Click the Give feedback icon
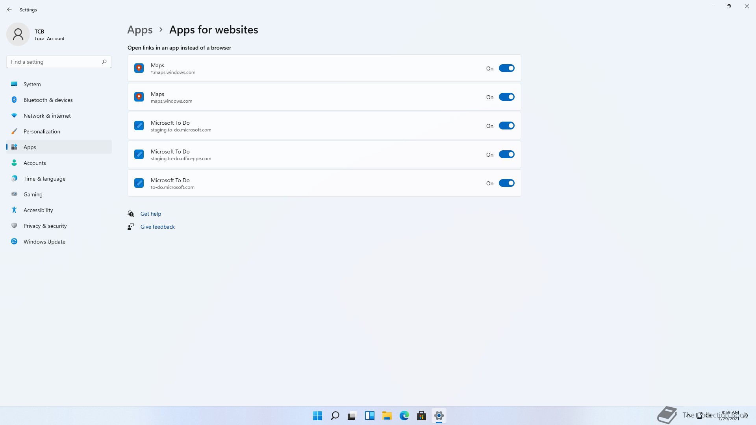The height and width of the screenshot is (425, 756). tap(131, 227)
